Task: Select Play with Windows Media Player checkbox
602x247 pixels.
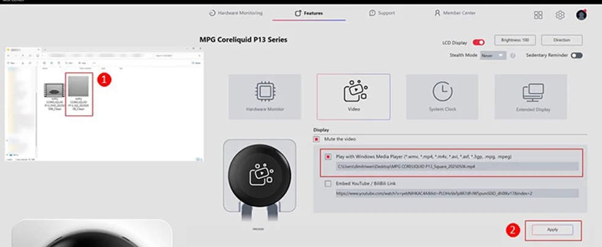Action: [328, 157]
